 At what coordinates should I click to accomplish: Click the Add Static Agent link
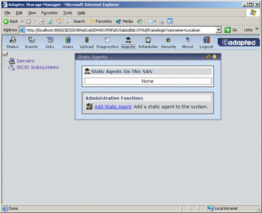pos(113,106)
